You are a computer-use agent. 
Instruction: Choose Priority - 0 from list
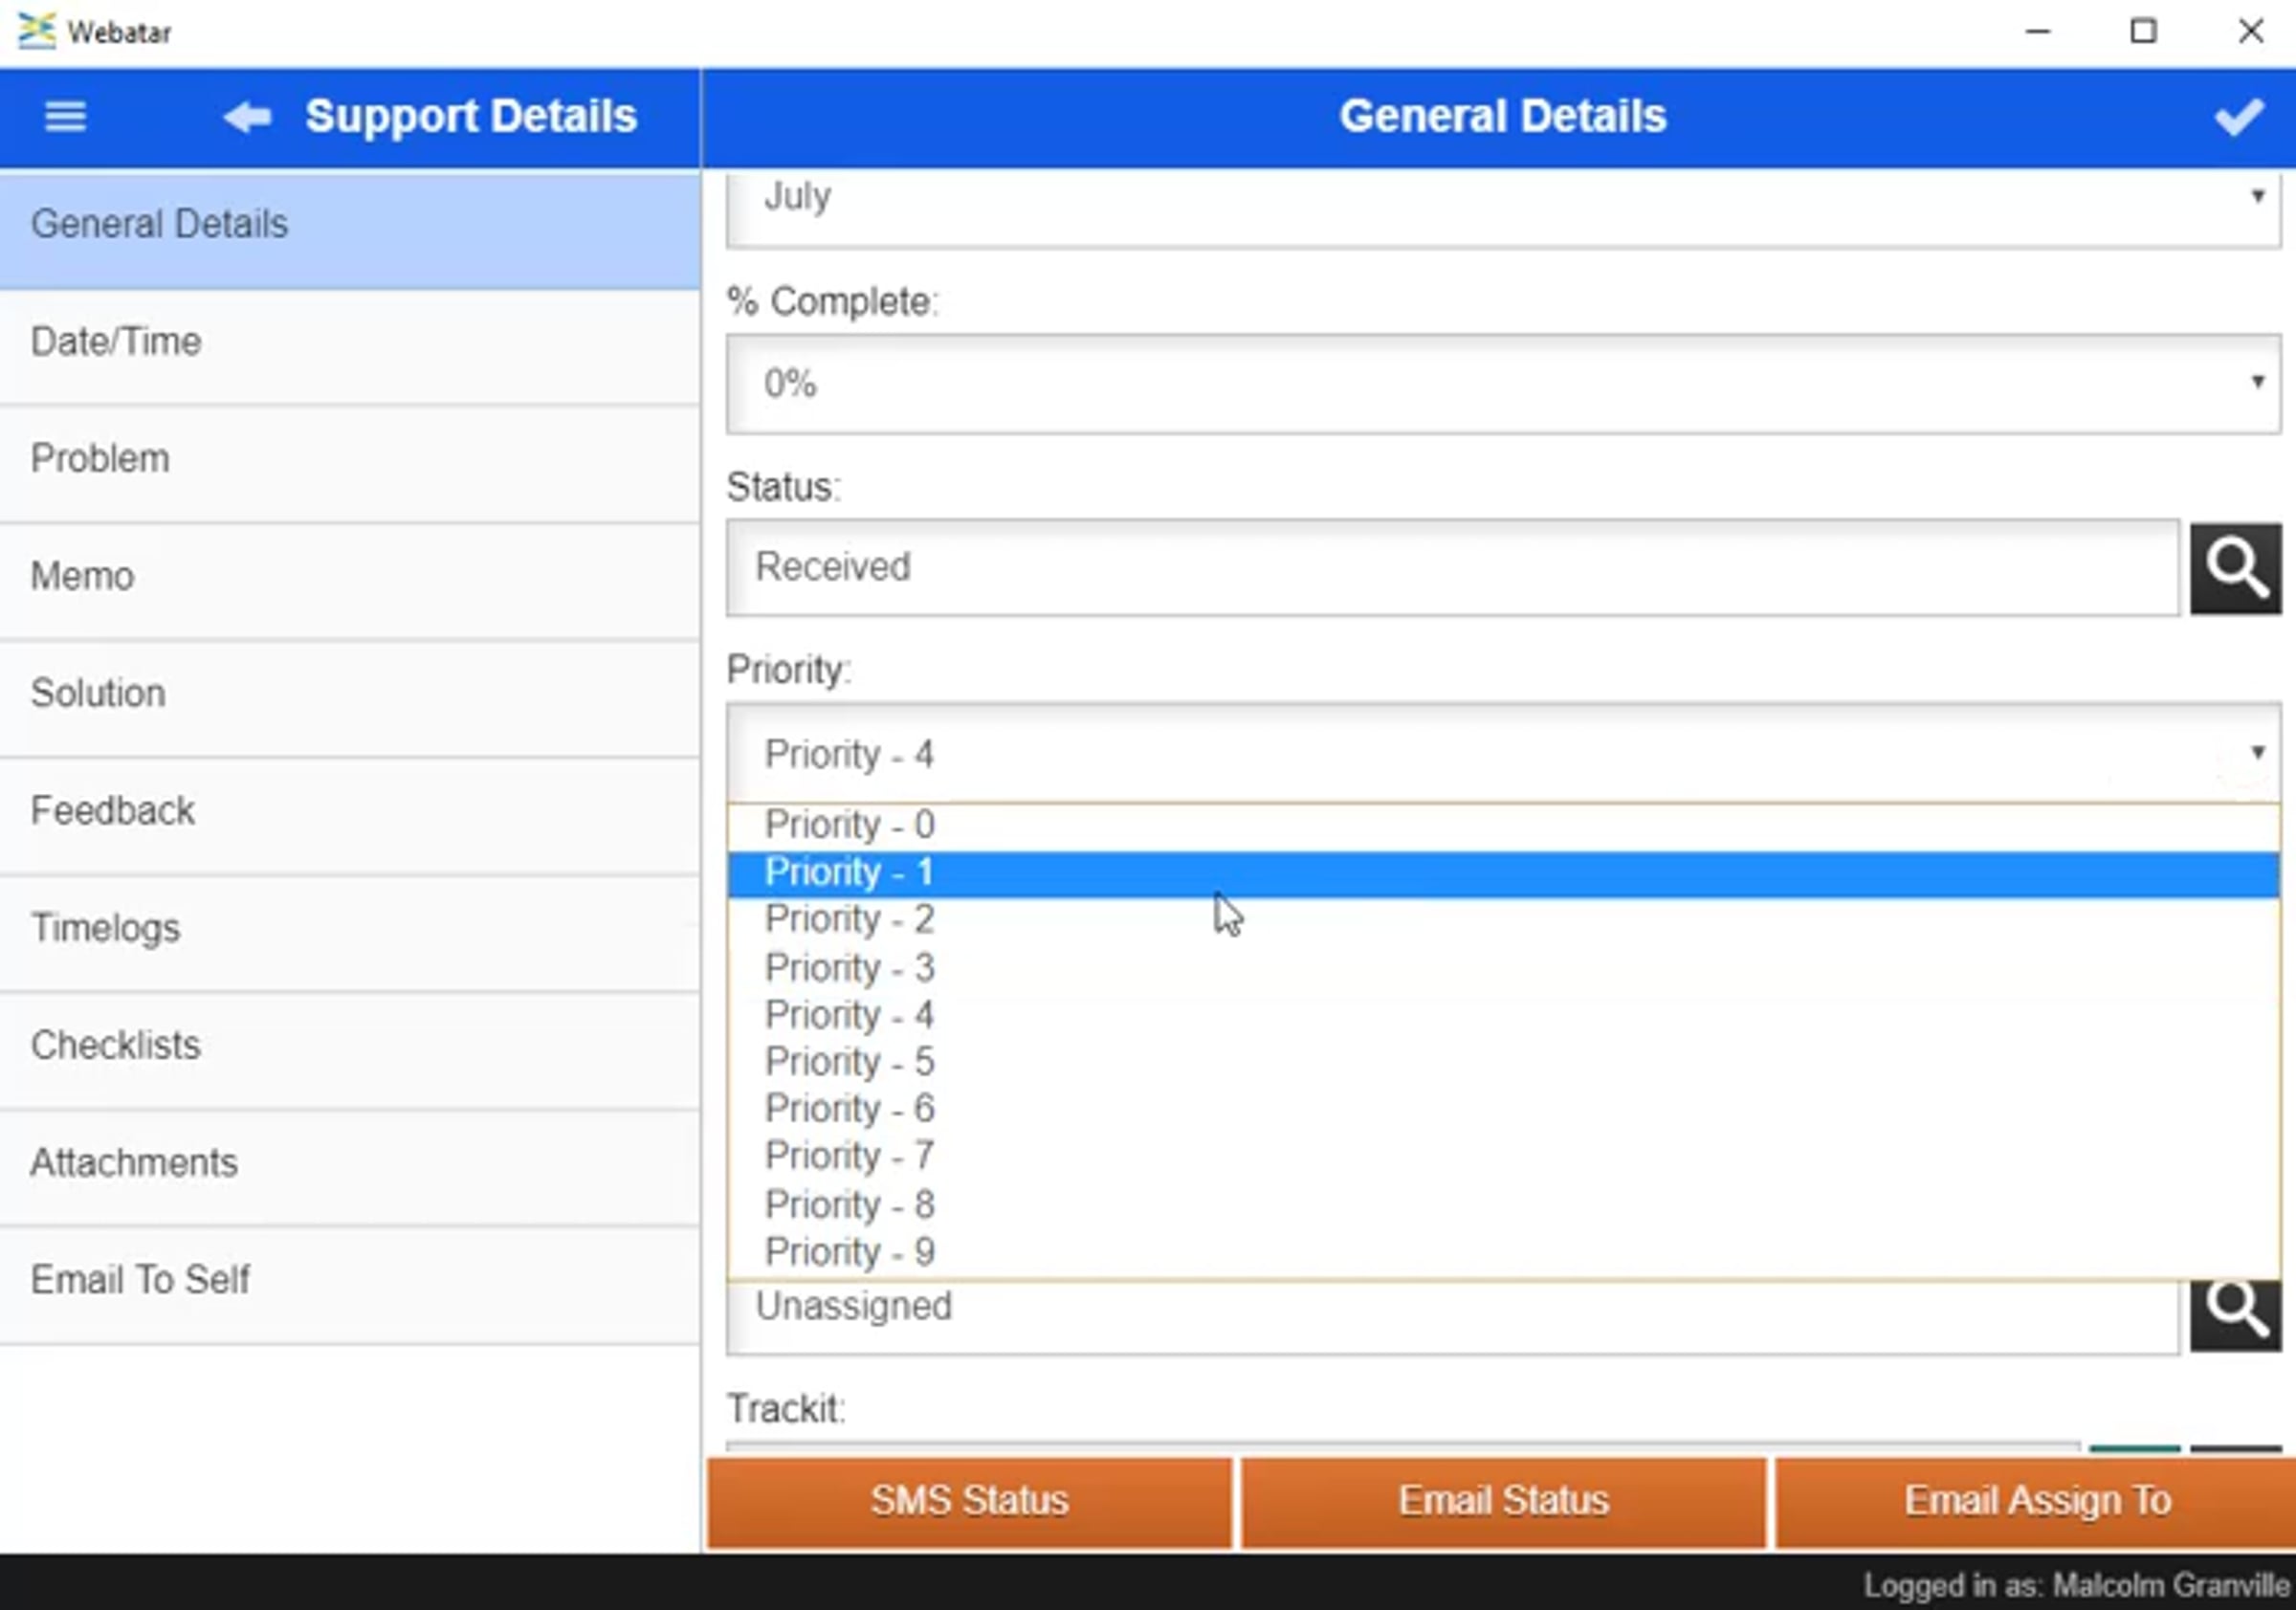[1503, 825]
